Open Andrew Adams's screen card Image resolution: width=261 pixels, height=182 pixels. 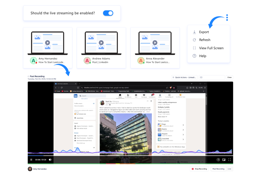(x=101, y=48)
